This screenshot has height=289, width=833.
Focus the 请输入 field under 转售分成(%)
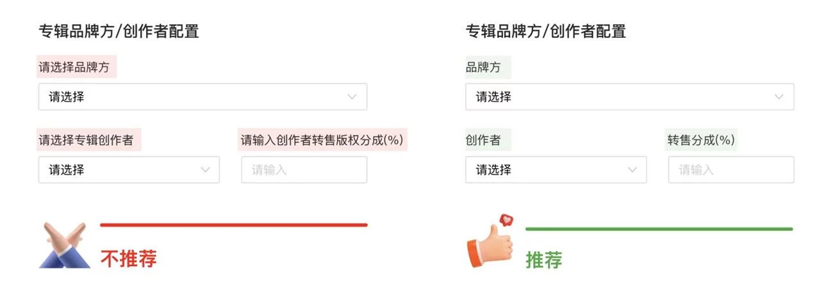(x=730, y=170)
